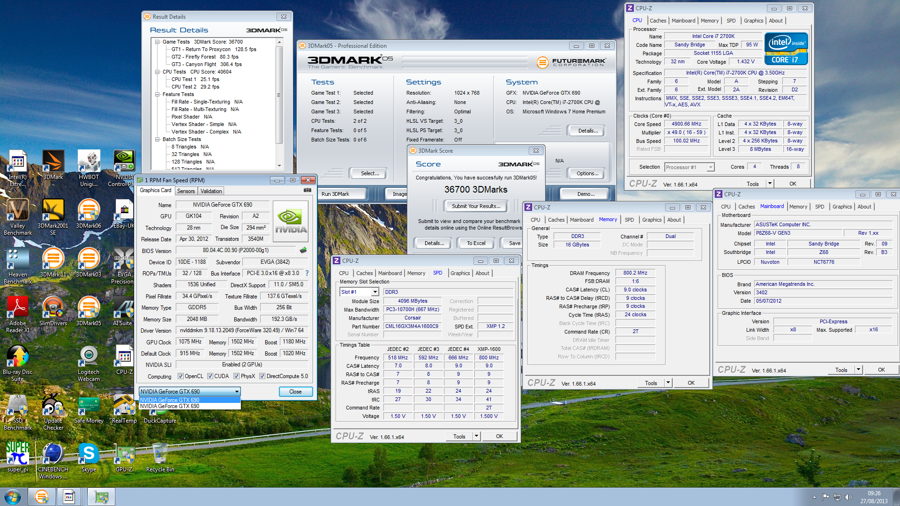Collapse Batch Size Tests tree node

157,139
